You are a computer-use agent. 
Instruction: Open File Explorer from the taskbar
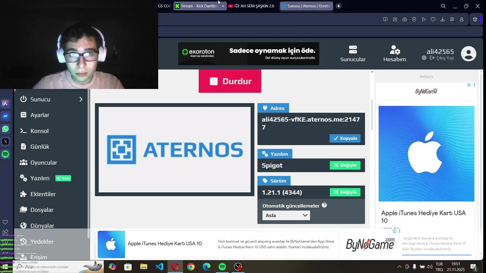tap(144, 267)
